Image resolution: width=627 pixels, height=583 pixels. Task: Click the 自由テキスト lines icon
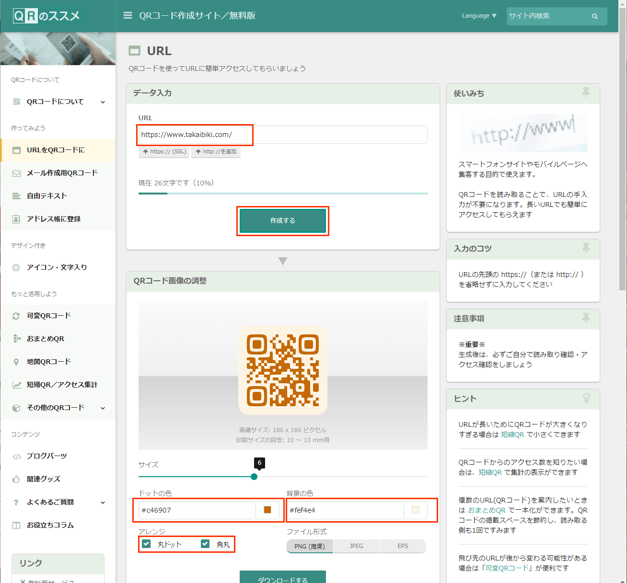(x=16, y=196)
